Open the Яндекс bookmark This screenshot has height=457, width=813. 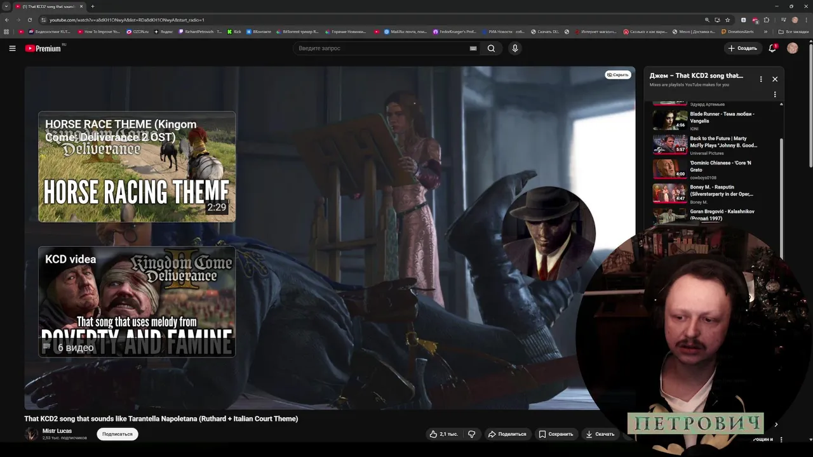(x=164, y=32)
